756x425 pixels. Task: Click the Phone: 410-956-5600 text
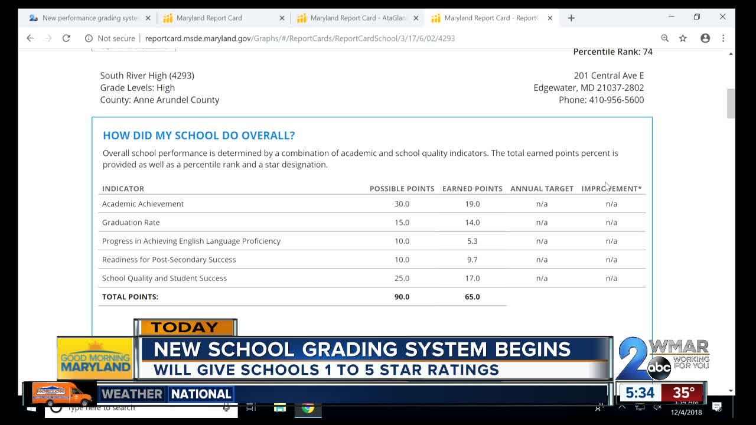point(601,100)
